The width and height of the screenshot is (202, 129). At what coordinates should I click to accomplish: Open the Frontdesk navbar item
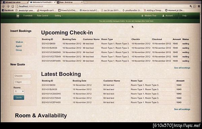tap(28, 15)
